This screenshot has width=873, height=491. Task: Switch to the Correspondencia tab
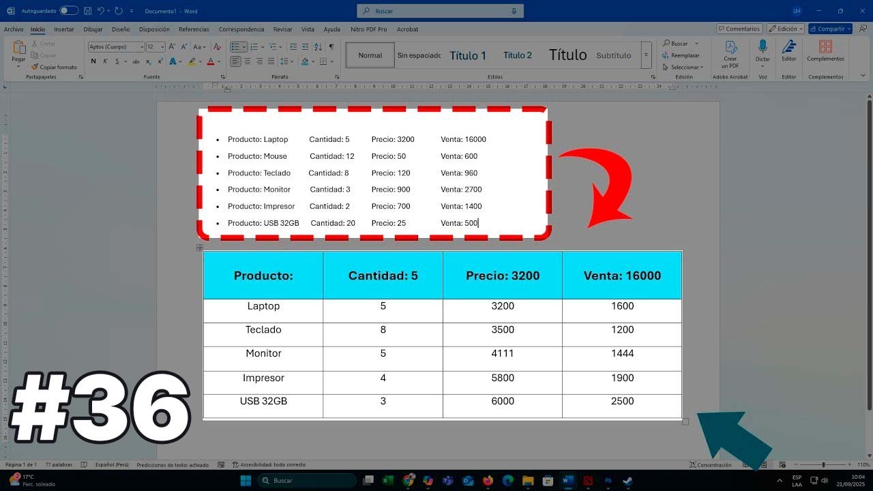tap(241, 29)
